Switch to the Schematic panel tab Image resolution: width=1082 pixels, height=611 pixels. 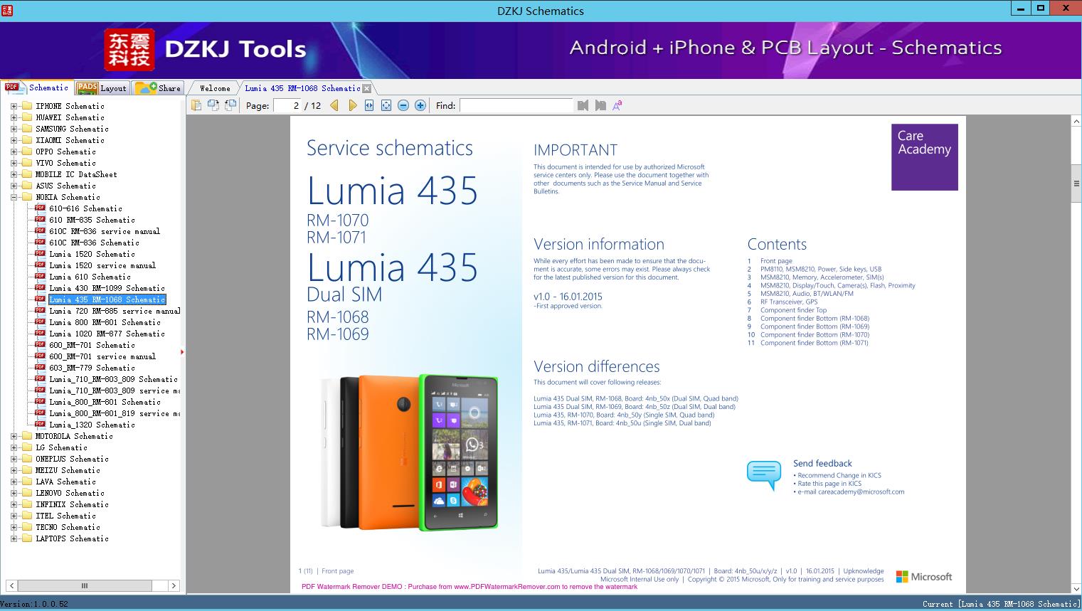click(37, 87)
